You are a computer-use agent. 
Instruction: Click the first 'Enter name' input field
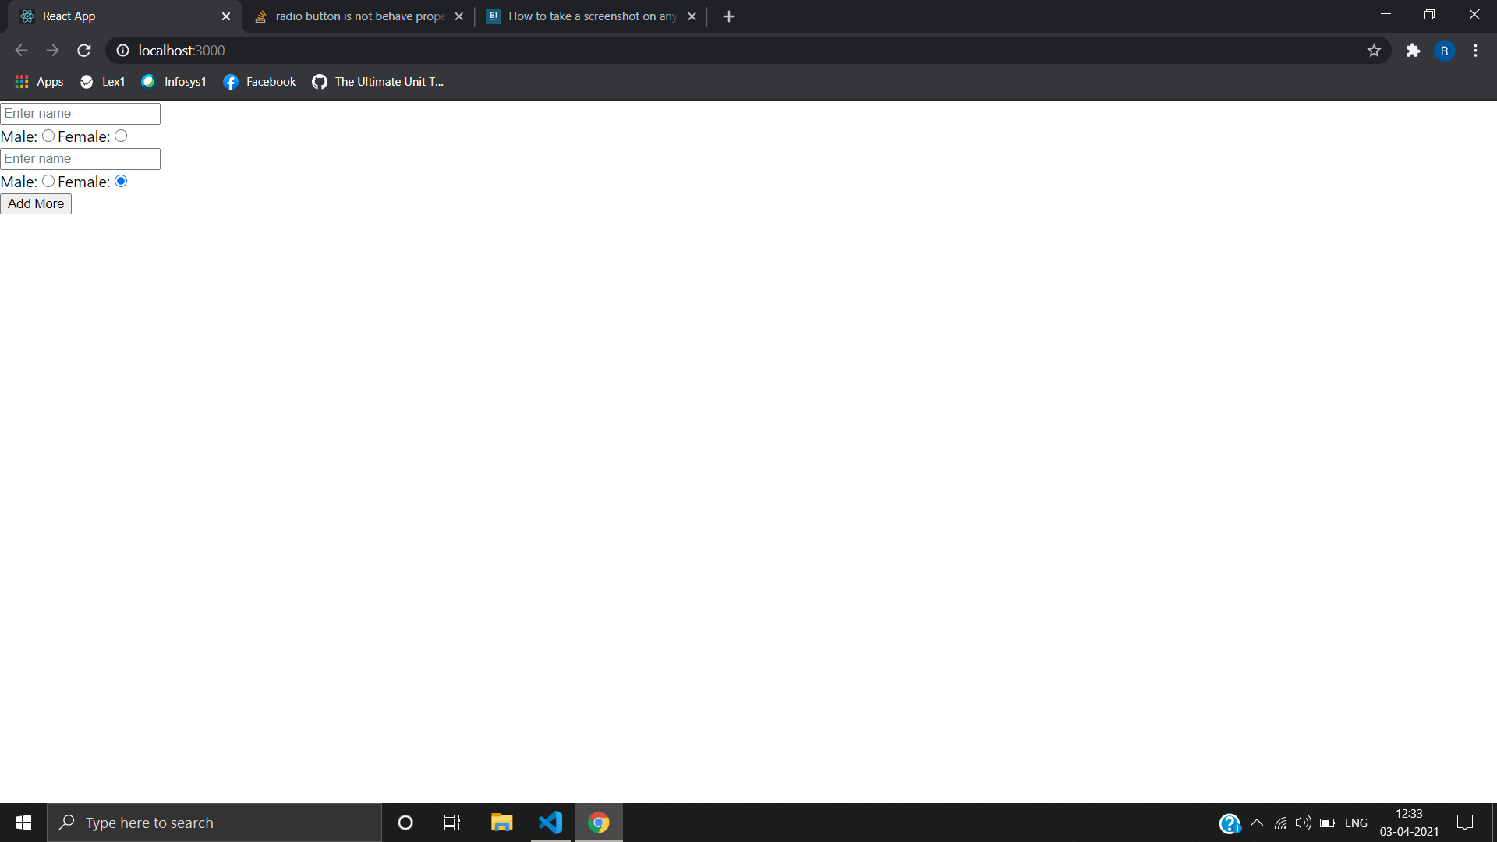(80, 113)
